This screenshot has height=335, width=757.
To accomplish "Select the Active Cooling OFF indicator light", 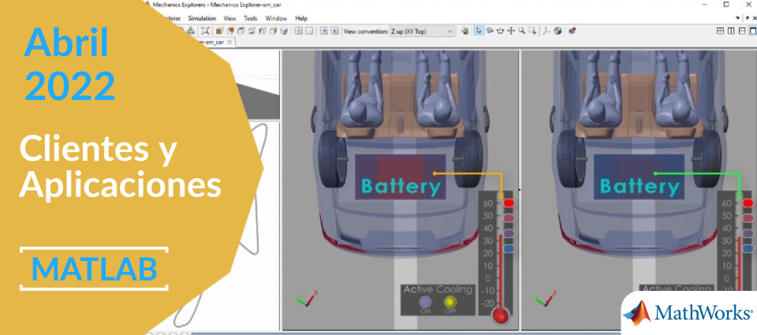I will 450,302.
